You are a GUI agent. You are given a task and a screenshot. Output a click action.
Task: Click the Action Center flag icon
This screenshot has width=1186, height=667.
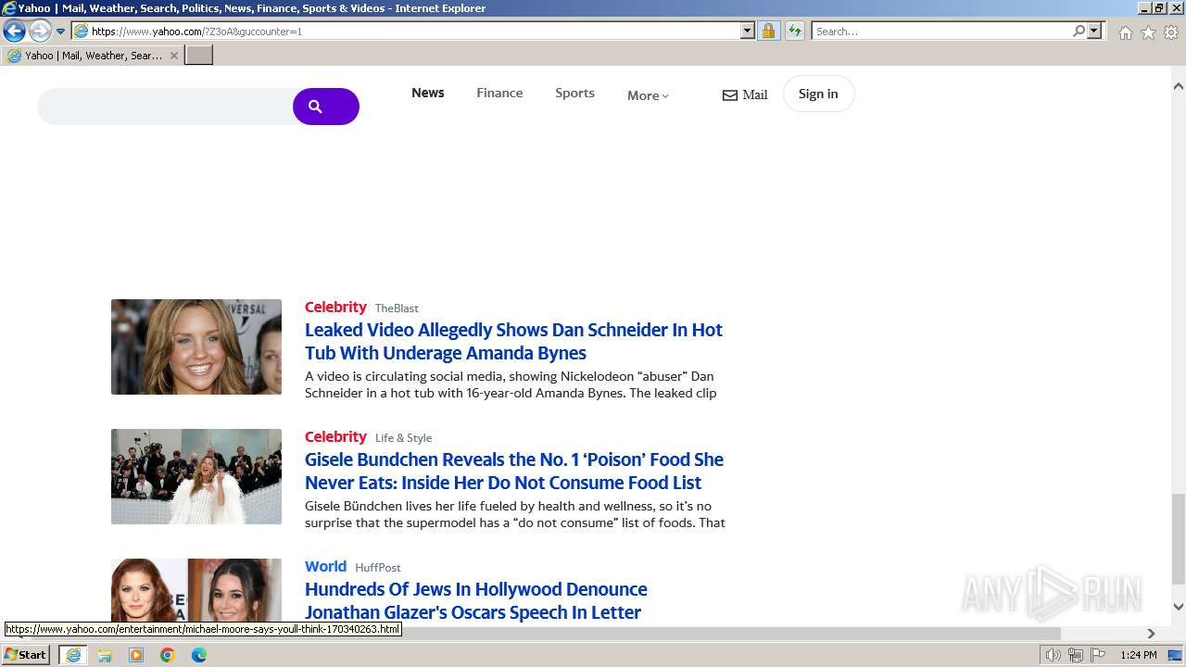(1097, 655)
